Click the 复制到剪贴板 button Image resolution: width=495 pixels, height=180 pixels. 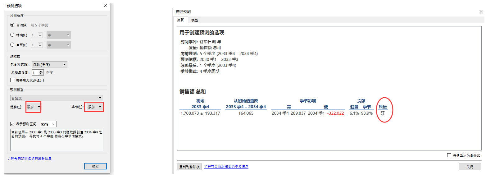(189, 167)
